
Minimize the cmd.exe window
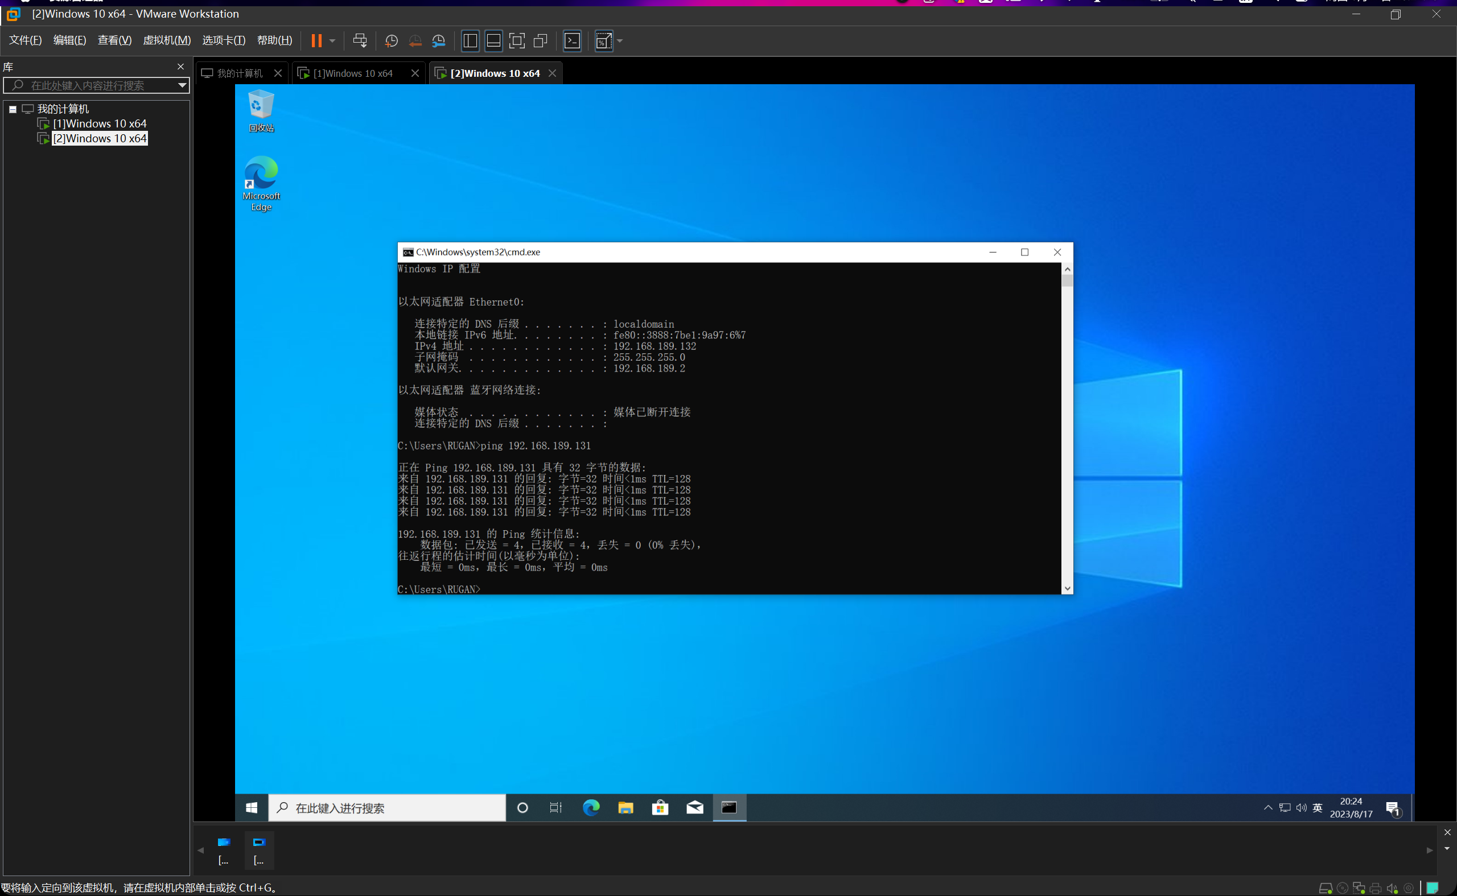[993, 252]
